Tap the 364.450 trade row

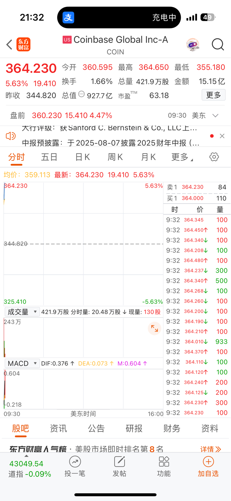tap(197, 230)
